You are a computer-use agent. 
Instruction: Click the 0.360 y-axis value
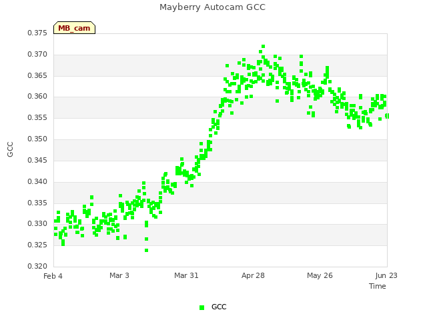tap(37, 96)
